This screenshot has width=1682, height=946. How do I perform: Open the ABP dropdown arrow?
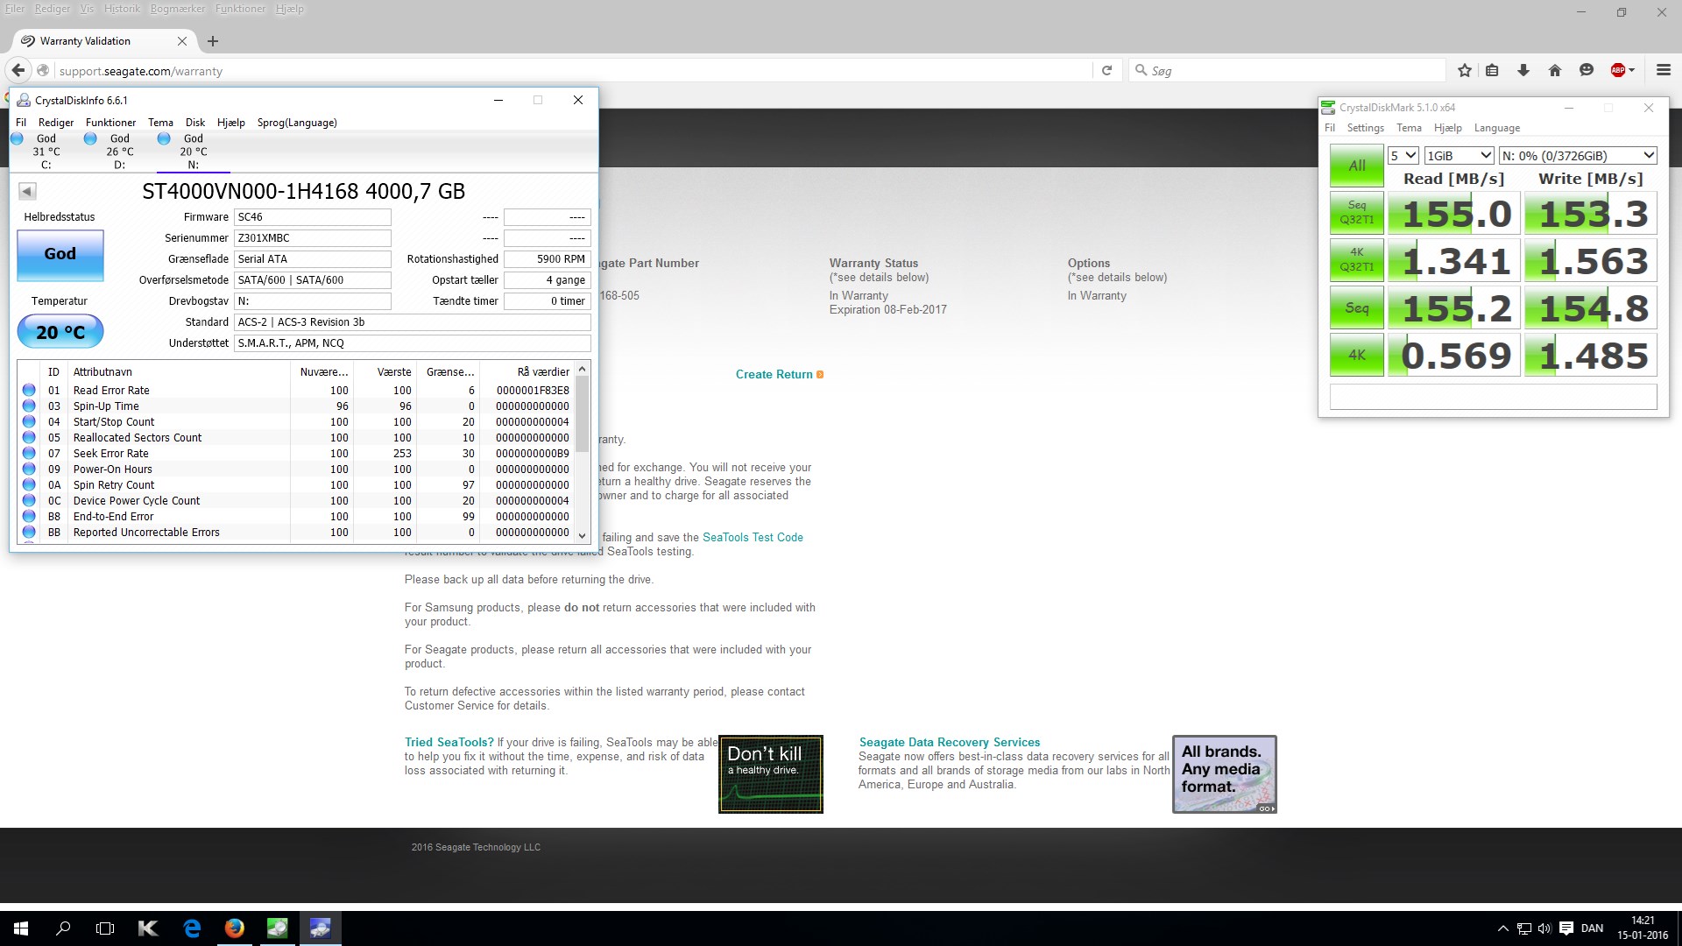pyautogui.click(x=1631, y=70)
